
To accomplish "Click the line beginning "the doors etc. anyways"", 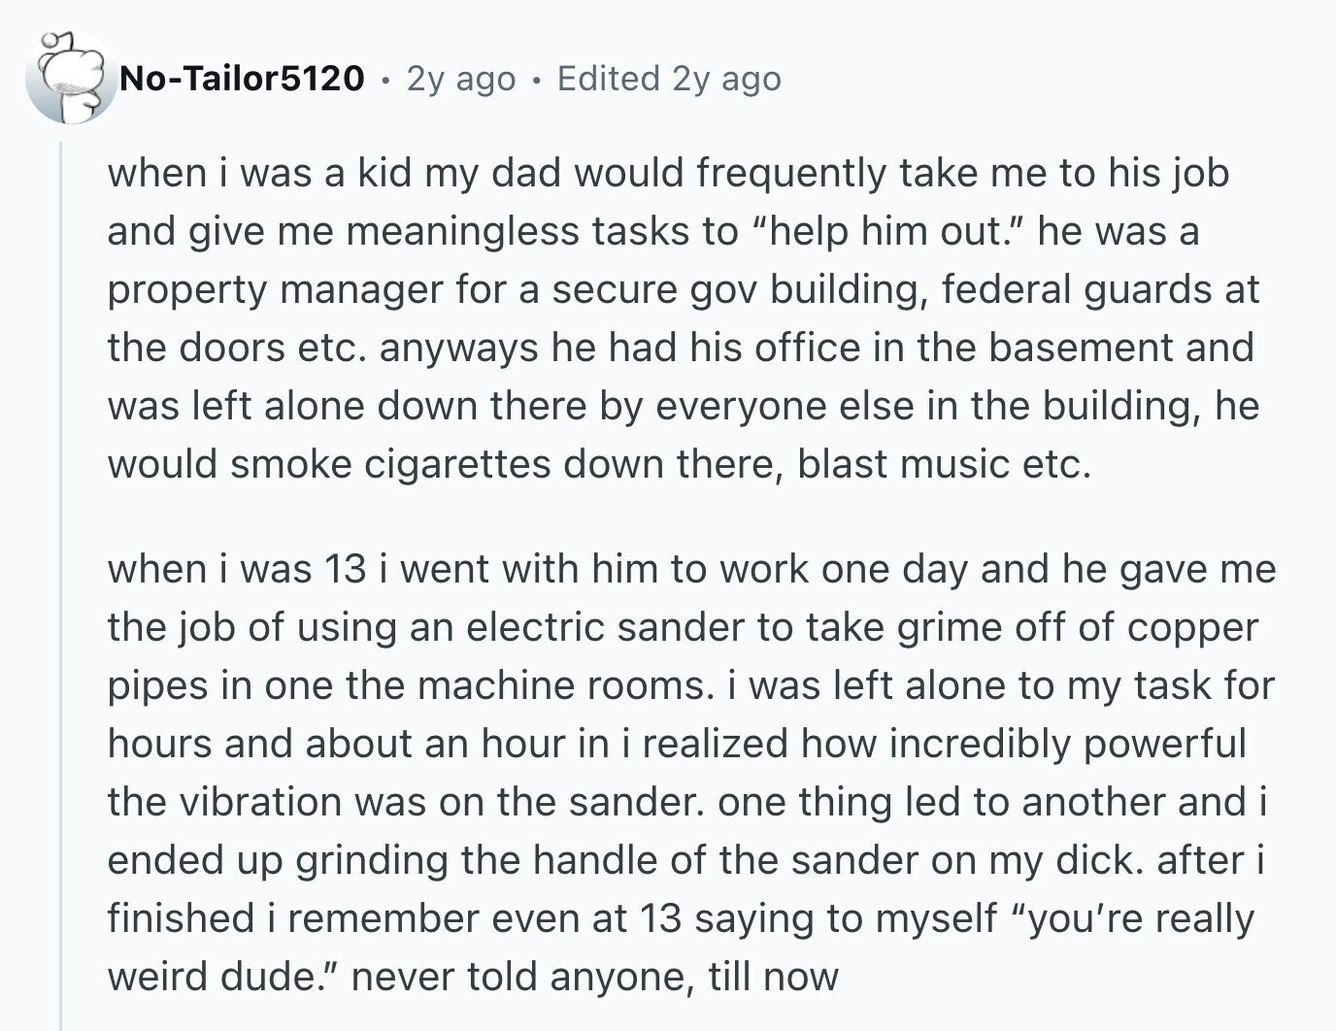I will tap(681, 348).
